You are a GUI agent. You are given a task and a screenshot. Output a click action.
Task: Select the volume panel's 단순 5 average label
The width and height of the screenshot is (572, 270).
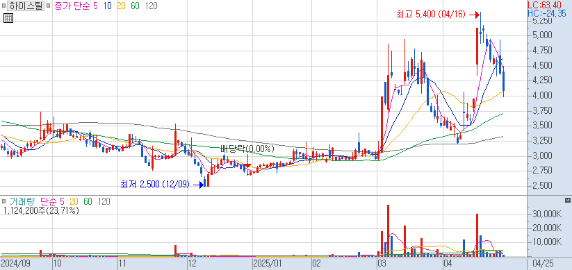(x=52, y=201)
